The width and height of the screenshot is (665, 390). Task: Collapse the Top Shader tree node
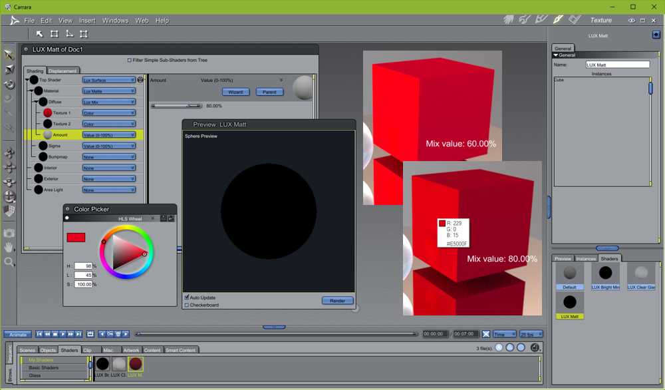click(27, 80)
